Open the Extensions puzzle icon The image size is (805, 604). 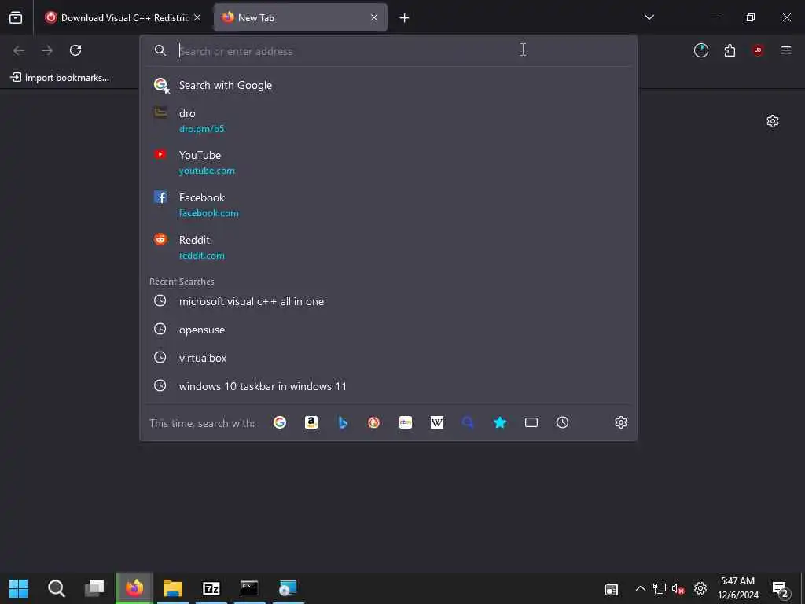[730, 50]
